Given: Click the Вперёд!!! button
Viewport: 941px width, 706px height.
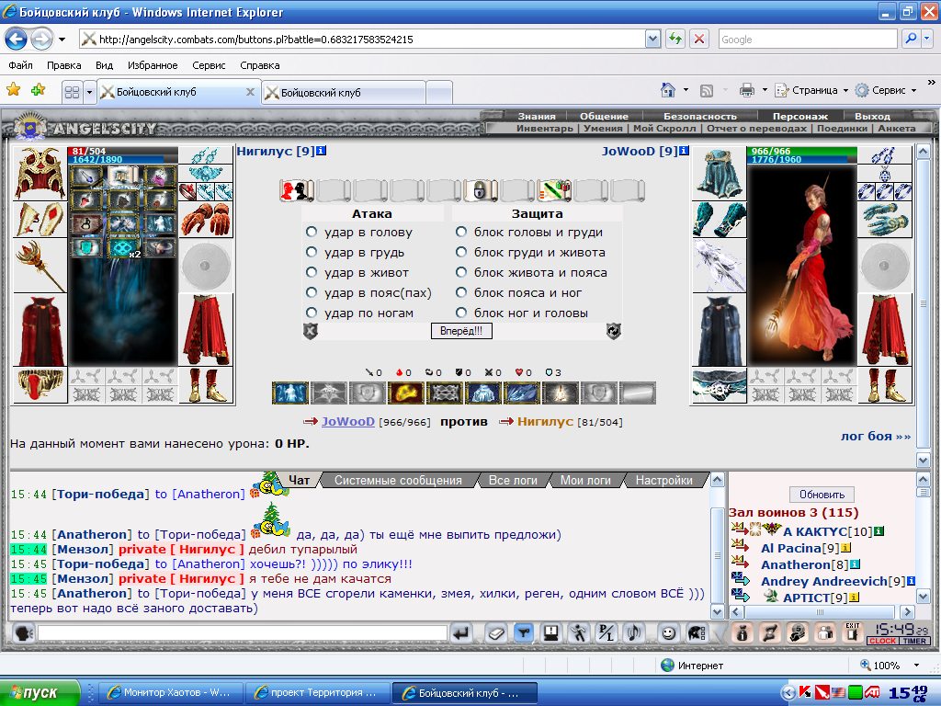Looking at the screenshot, I should [x=461, y=331].
